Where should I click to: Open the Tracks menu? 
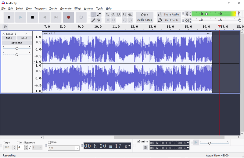point(53,9)
